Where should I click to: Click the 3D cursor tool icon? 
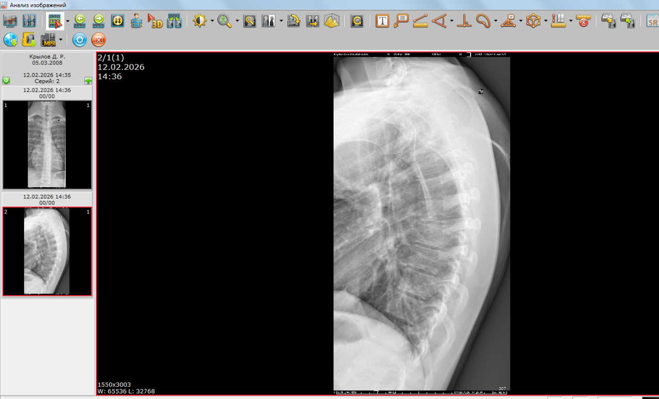154,21
